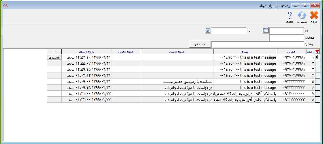
Task: Click the Refresh changes (تغییرات) icon
Action: point(302,16)
